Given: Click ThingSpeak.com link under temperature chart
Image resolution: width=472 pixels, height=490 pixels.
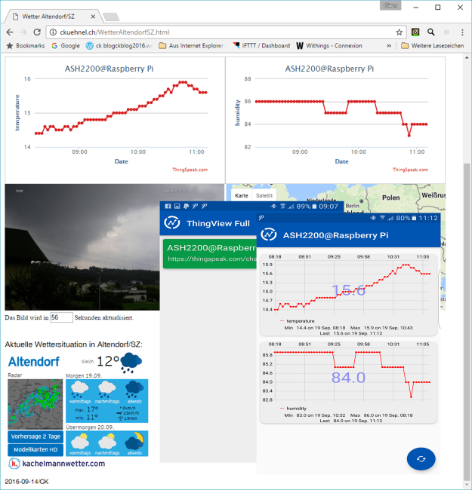Looking at the screenshot, I should 190,170.
